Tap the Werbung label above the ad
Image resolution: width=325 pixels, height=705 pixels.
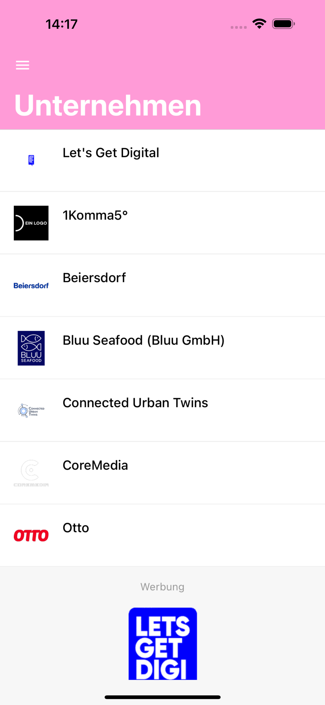pyautogui.click(x=162, y=587)
